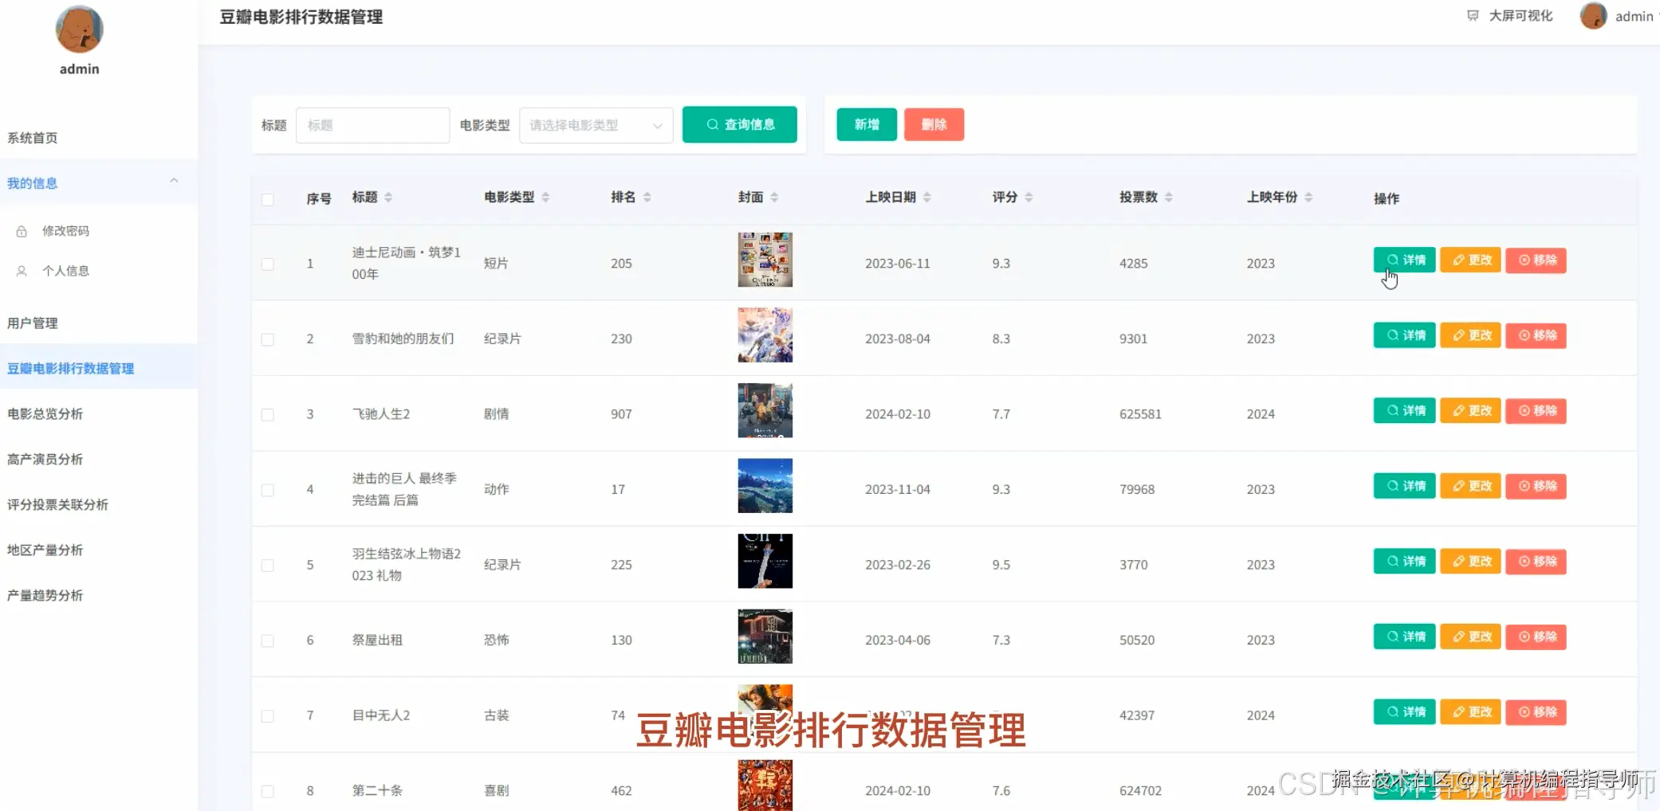Click the sort arrows beside the 排名 column
Screen dimensions: 1660x811
pyautogui.click(x=648, y=197)
